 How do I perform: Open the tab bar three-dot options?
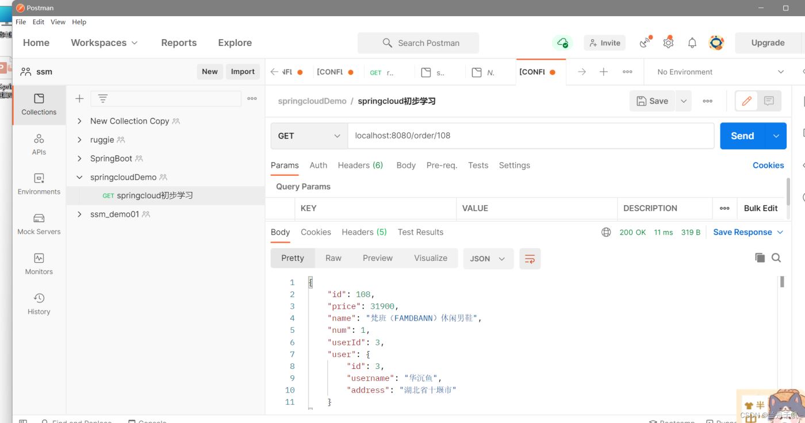click(x=627, y=72)
